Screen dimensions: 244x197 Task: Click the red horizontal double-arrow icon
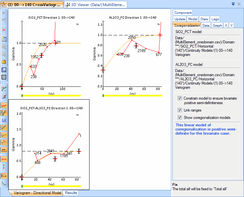(4, 159)
